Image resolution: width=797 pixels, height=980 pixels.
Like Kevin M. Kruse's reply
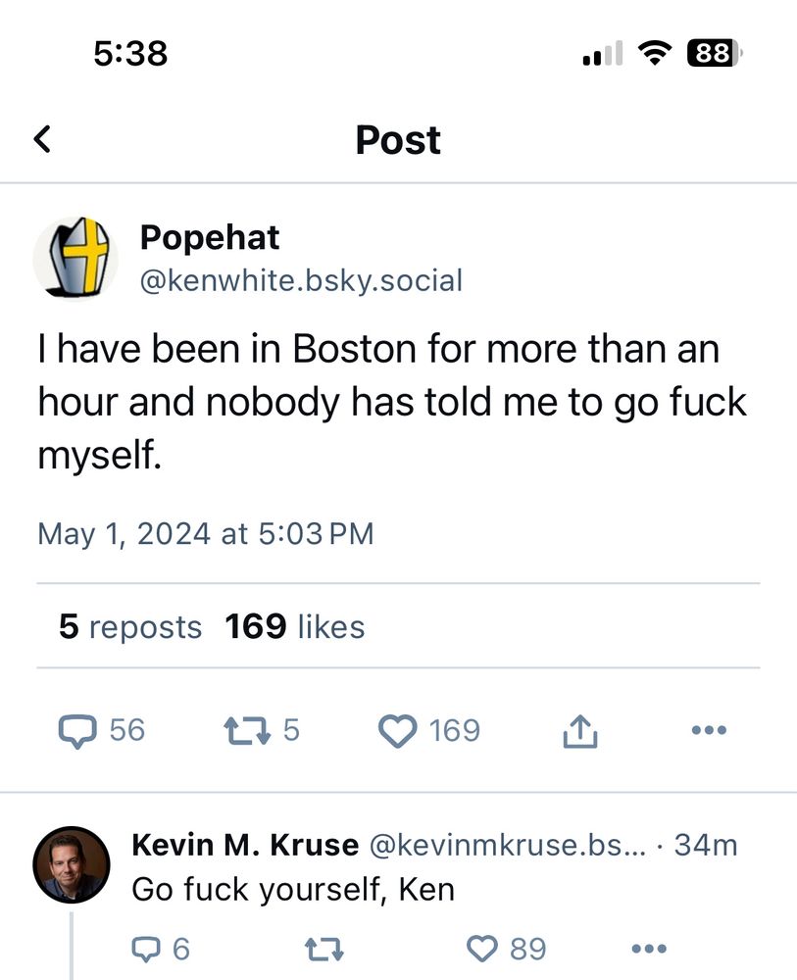(x=481, y=949)
